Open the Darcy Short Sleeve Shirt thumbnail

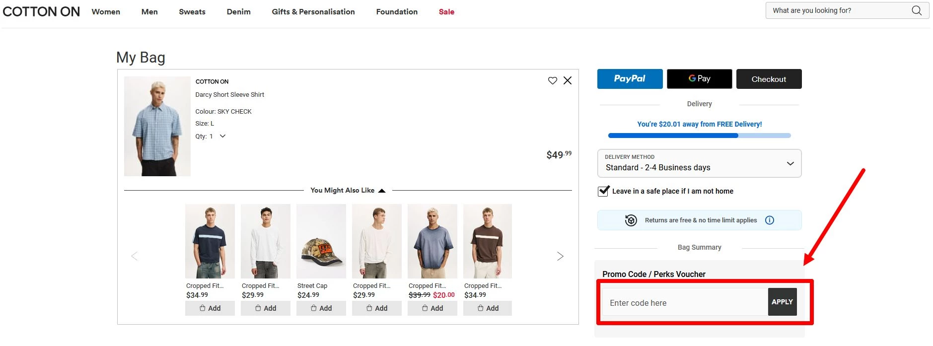point(157,127)
